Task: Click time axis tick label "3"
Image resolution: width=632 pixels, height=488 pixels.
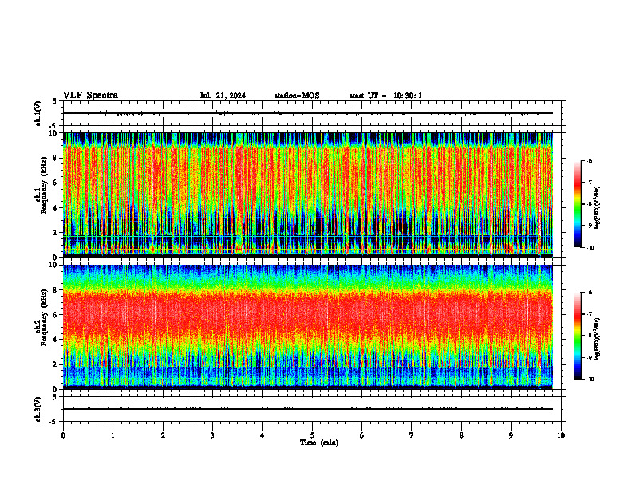Action: pyautogui.click(x=212, y=435)
